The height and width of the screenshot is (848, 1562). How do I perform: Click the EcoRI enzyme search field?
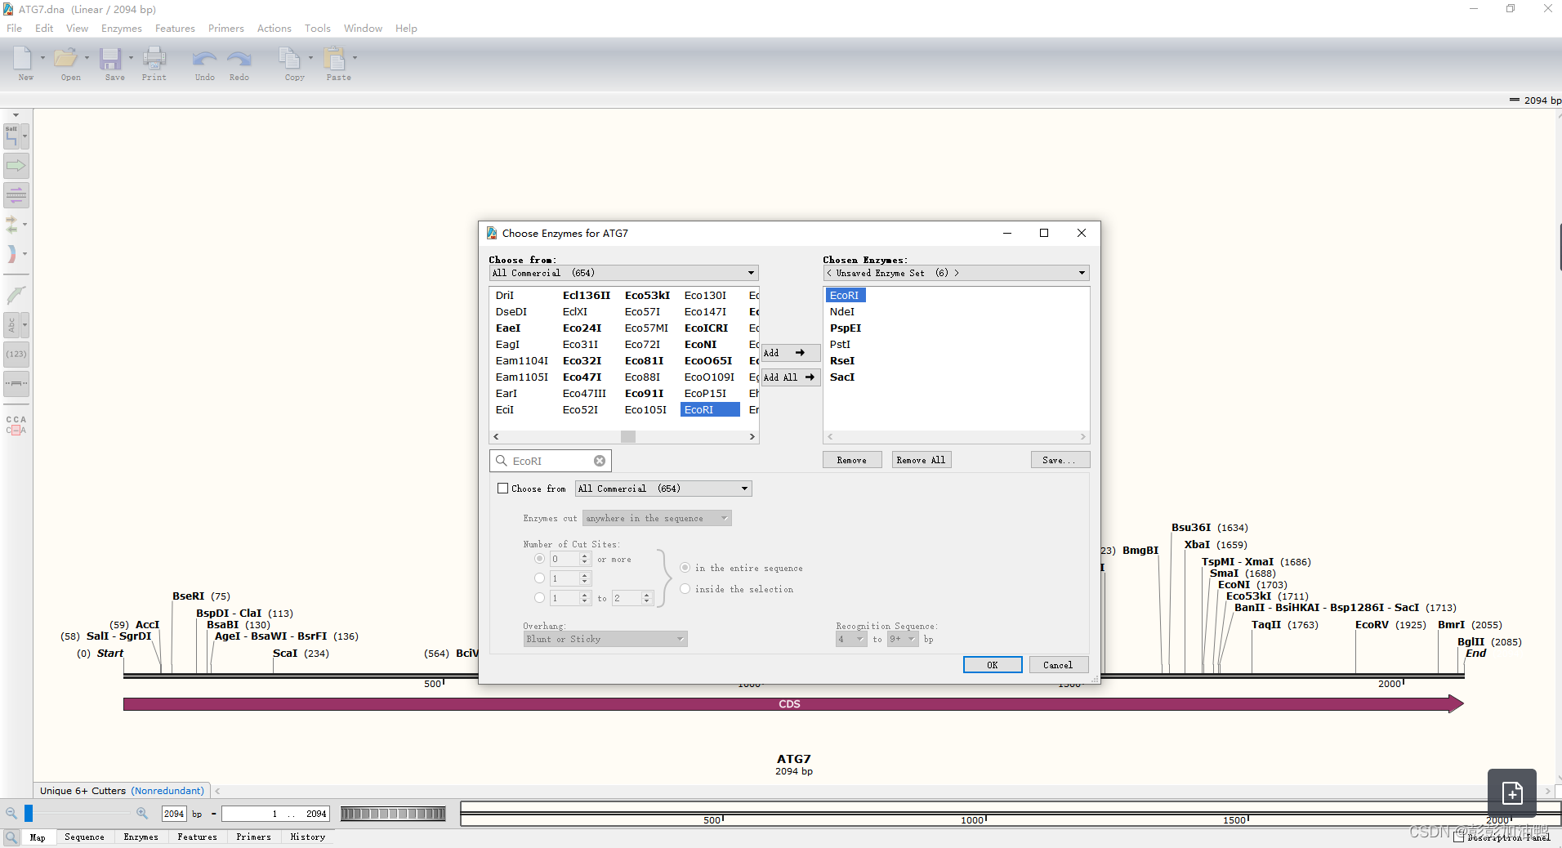click(x=551, y=461)
